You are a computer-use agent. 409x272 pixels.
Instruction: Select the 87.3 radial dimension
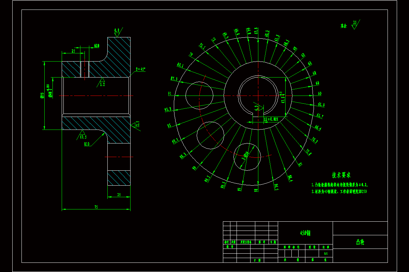pyautogui.click(x=174, y=79)
